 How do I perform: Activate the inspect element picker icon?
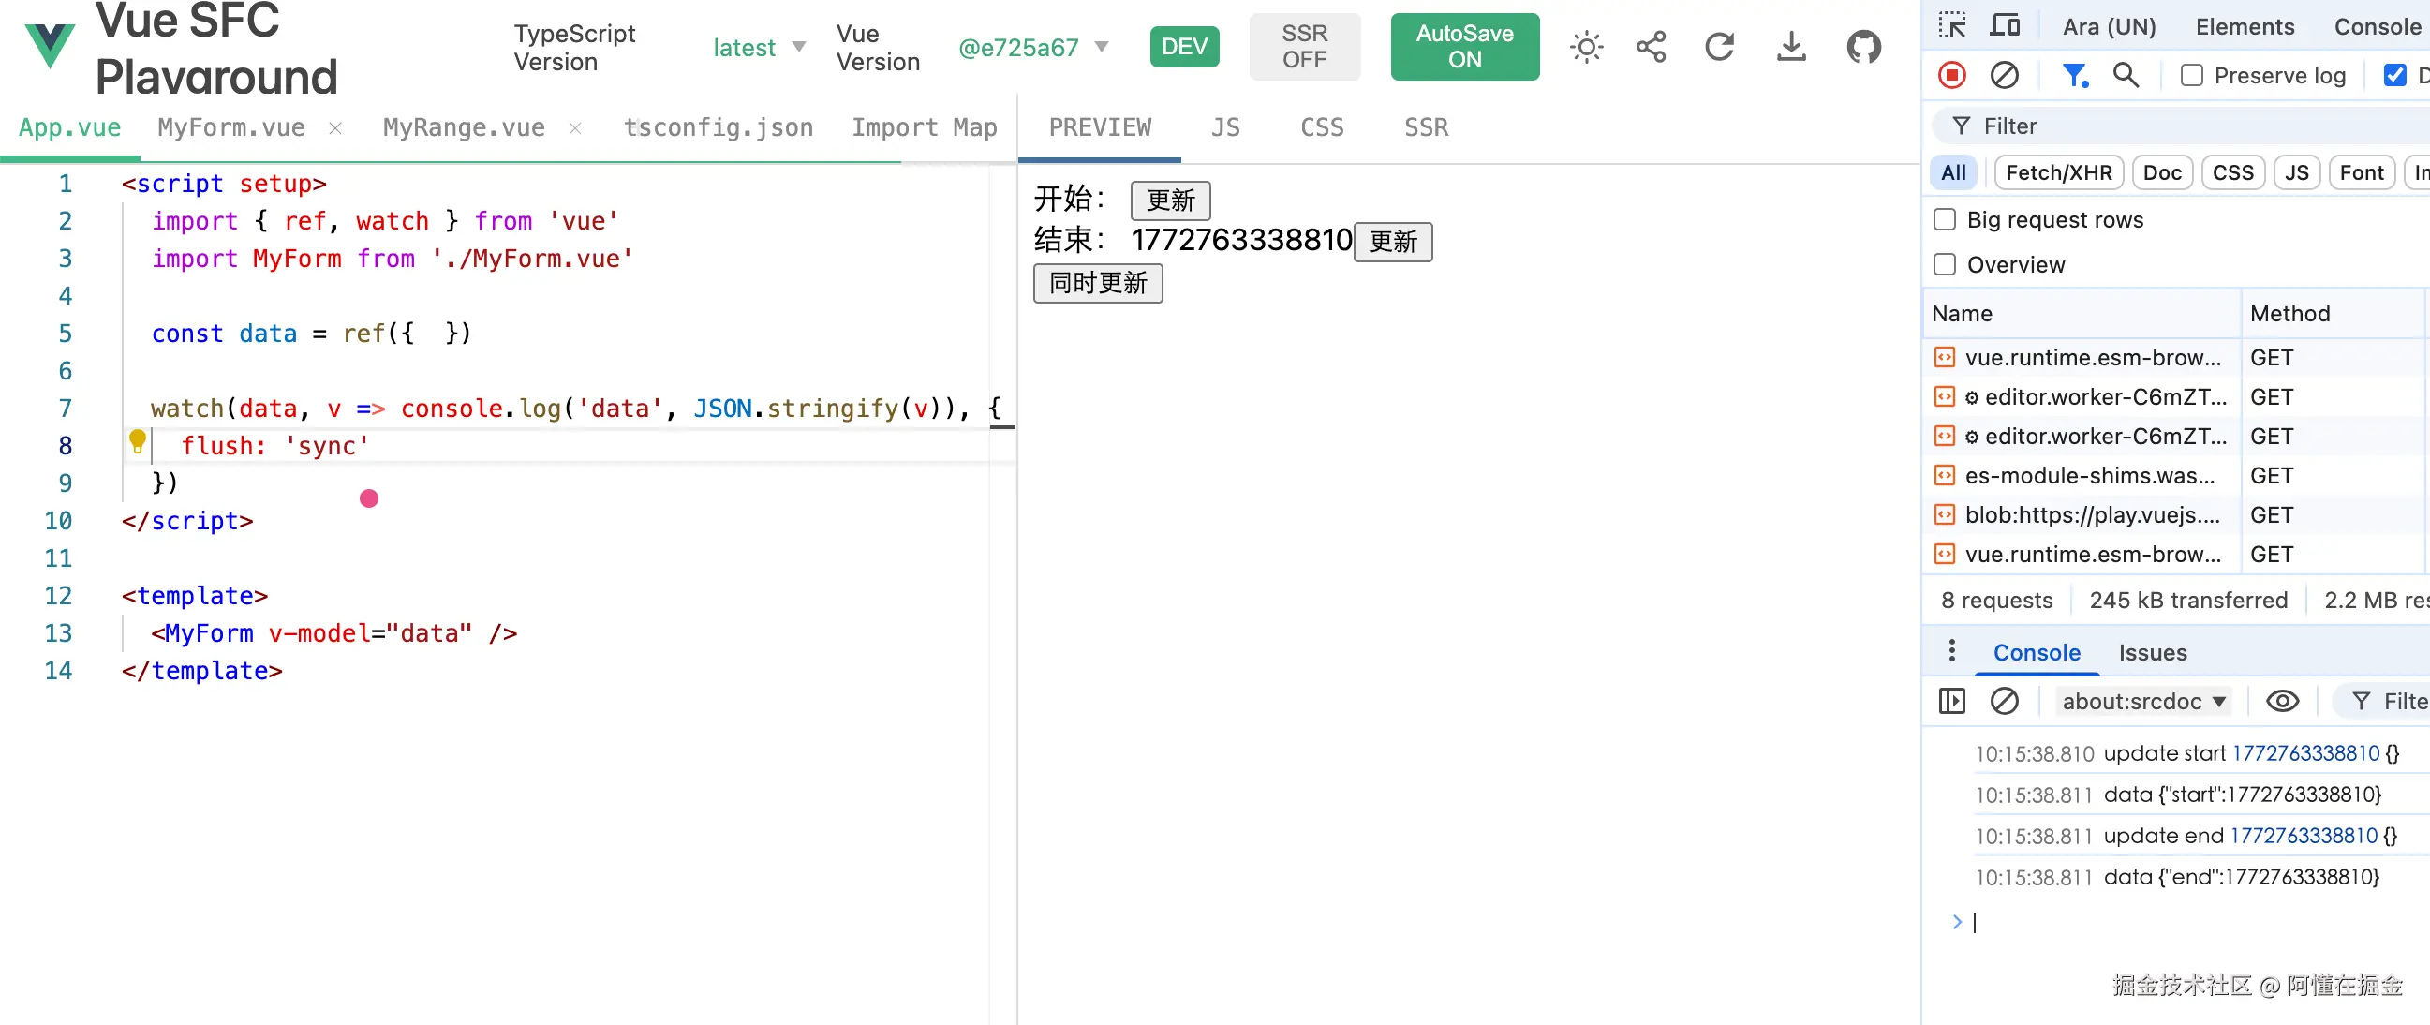[1951, 25]
